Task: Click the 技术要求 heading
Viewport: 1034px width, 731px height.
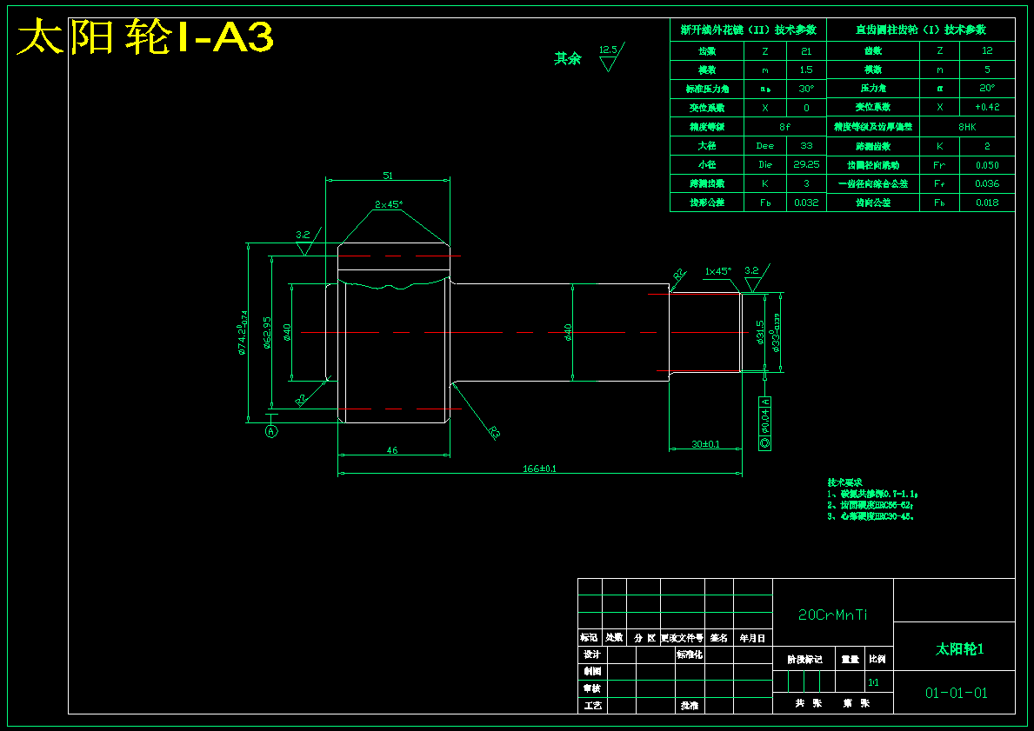Action: 844,482
